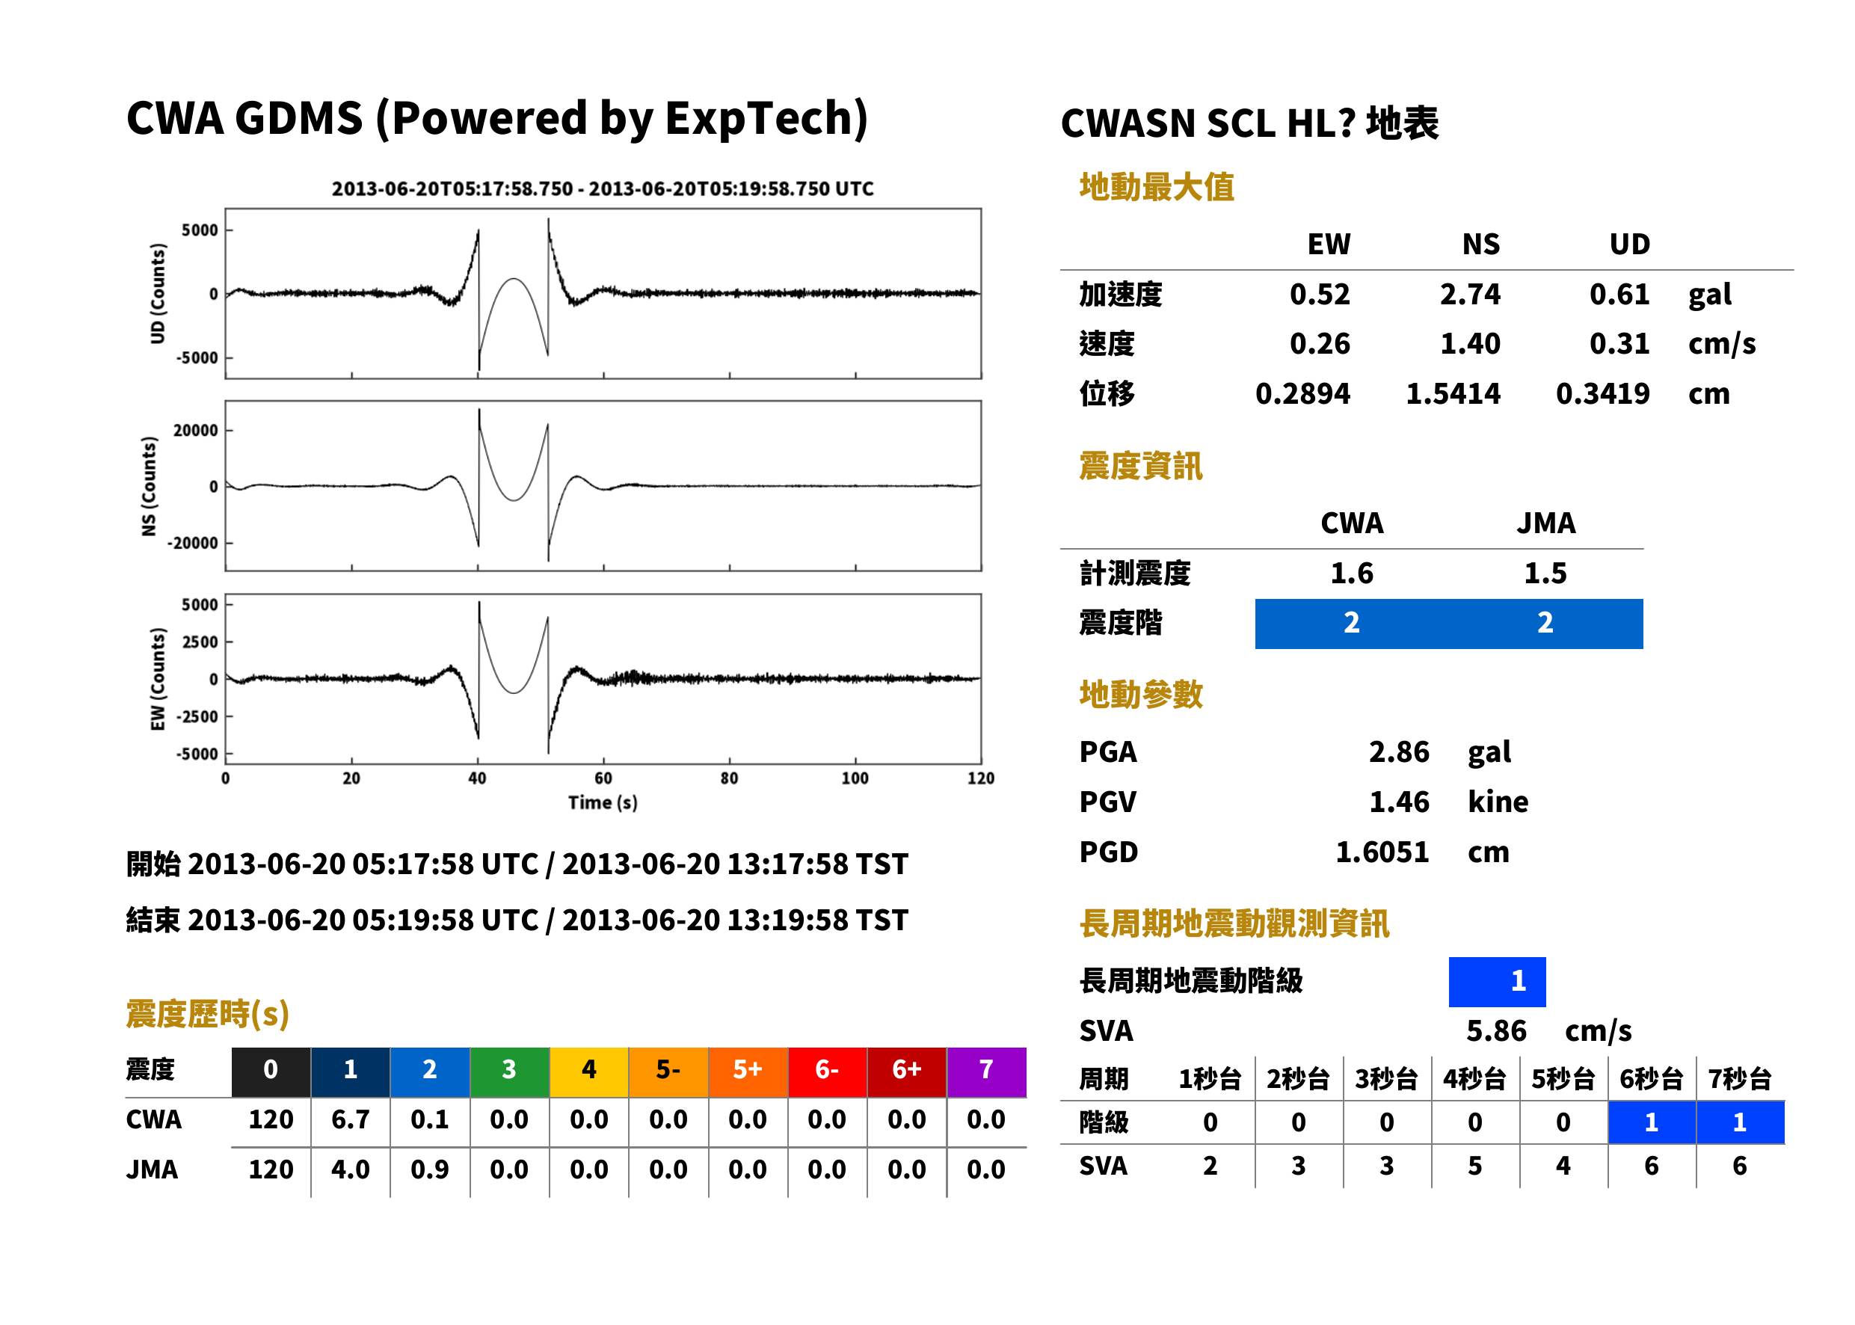Click the NS waveform plot
This screenshot has height=1325, width=1855.
point(603,485)
